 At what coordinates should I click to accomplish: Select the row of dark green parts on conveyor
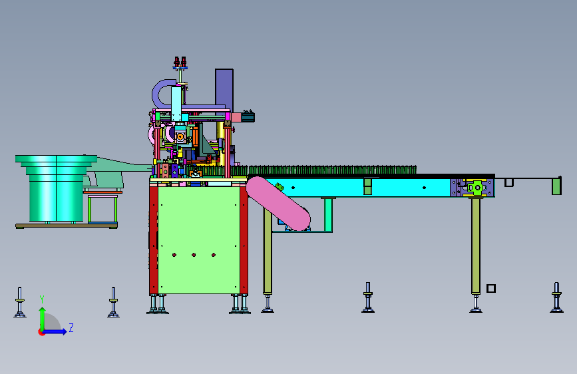pos(332,170)
